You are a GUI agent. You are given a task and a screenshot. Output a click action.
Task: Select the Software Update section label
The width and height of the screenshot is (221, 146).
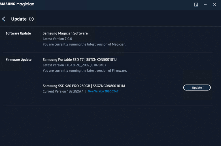tap(18, 33)
